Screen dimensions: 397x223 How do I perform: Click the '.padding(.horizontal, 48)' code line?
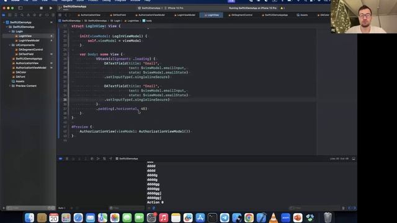pyautogui.click(x=122, y=109)
